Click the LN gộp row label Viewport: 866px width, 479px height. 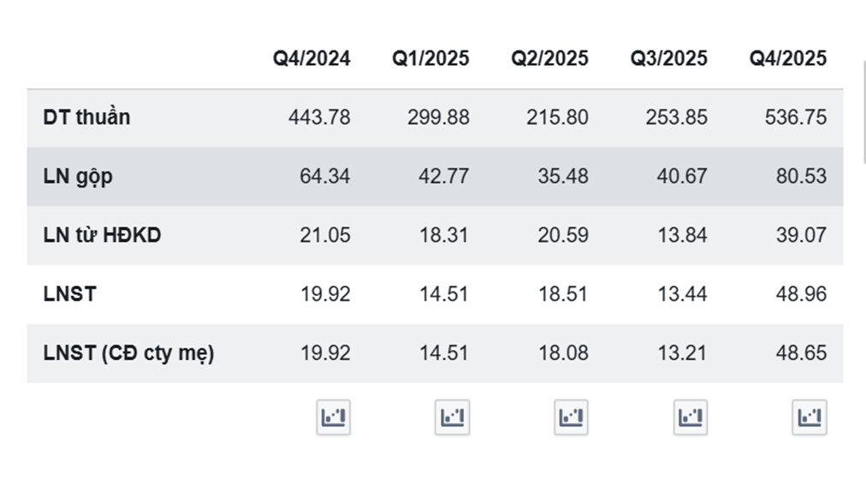point(78,176)
